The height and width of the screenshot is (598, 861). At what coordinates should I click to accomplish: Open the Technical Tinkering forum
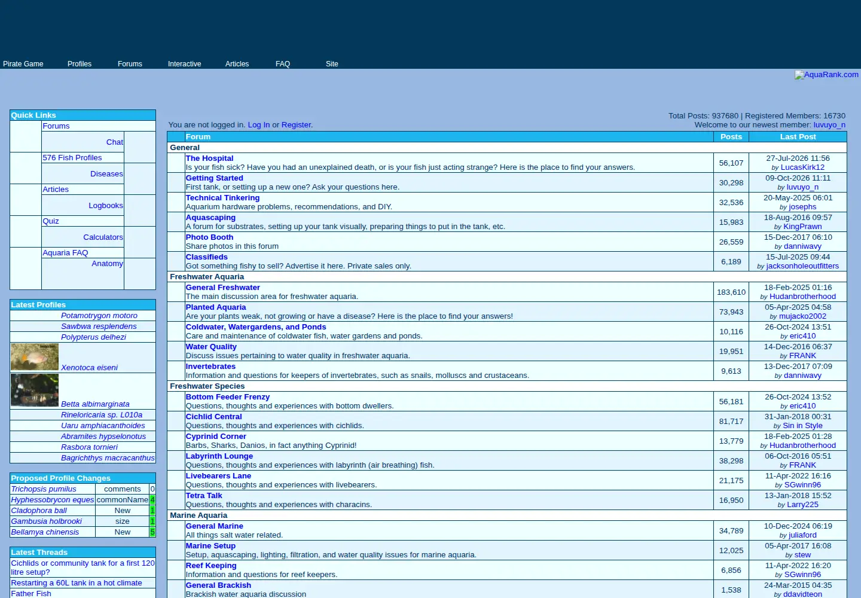[x=222, y=198]
